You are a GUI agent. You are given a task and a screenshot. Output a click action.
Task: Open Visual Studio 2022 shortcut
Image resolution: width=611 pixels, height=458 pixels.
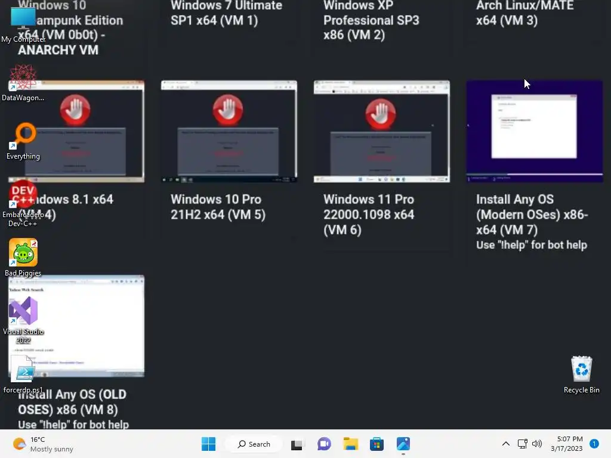pyautogui.click(x=23, y=320)
